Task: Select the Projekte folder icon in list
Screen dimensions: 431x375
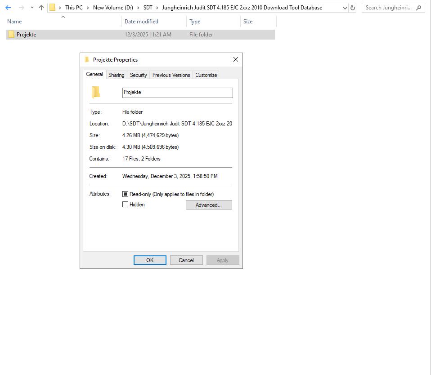Action: click(11, 34)
